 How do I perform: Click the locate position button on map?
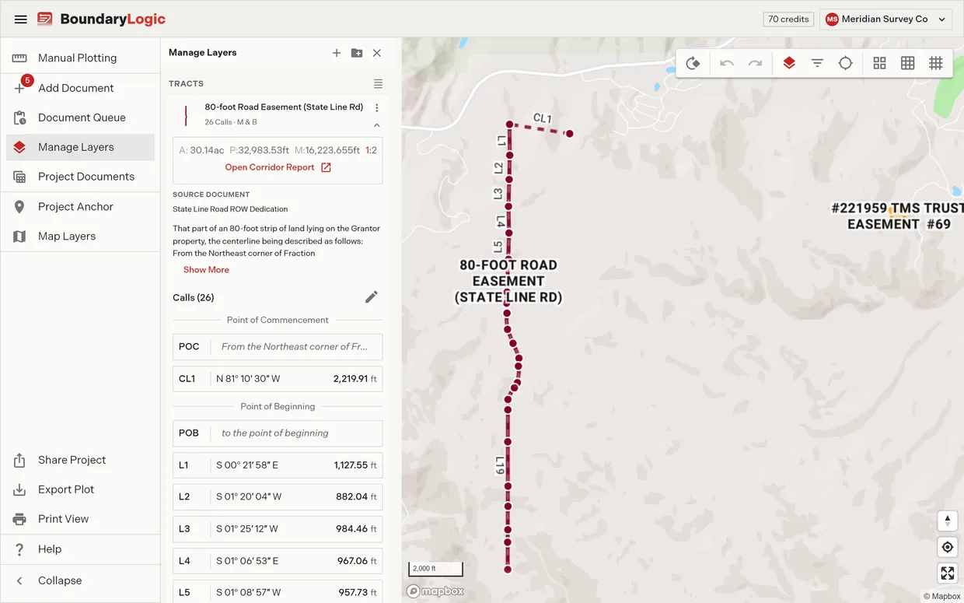coord(947,547)
